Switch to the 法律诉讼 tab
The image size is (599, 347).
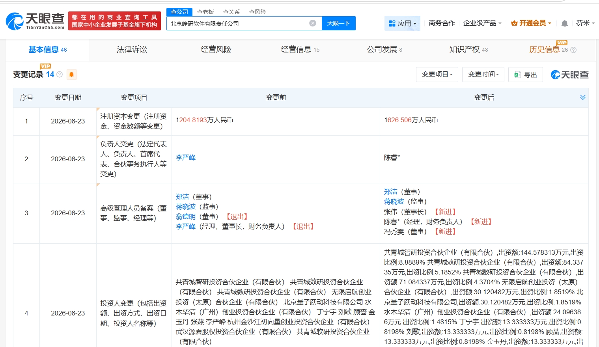[132, 50]
